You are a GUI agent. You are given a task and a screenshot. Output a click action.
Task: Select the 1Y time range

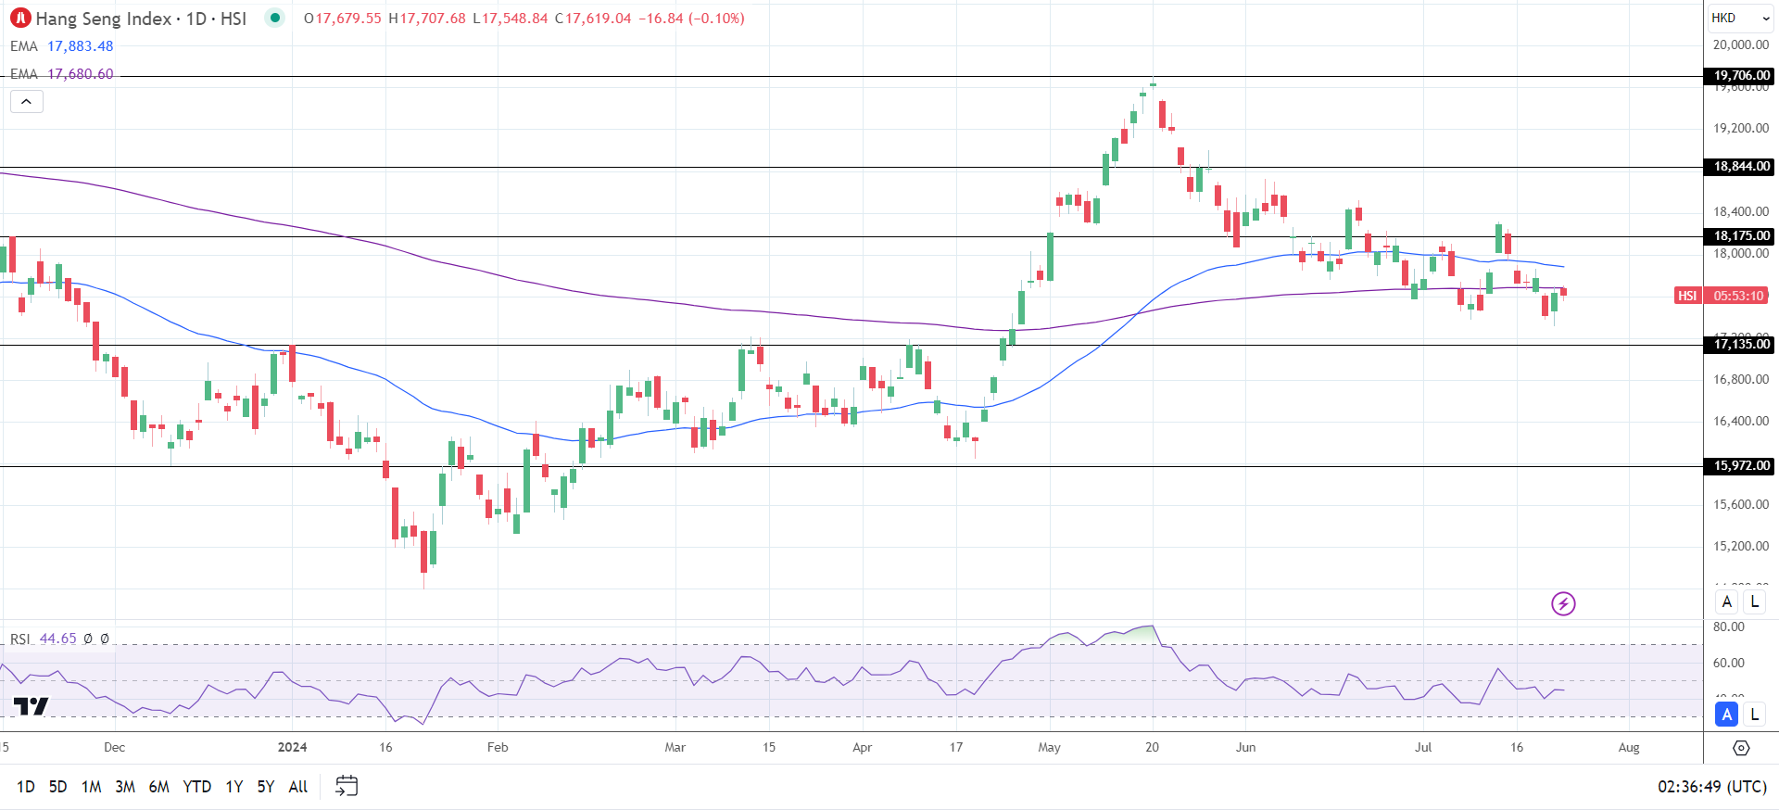pyautogui.click(x=234, y=787)
